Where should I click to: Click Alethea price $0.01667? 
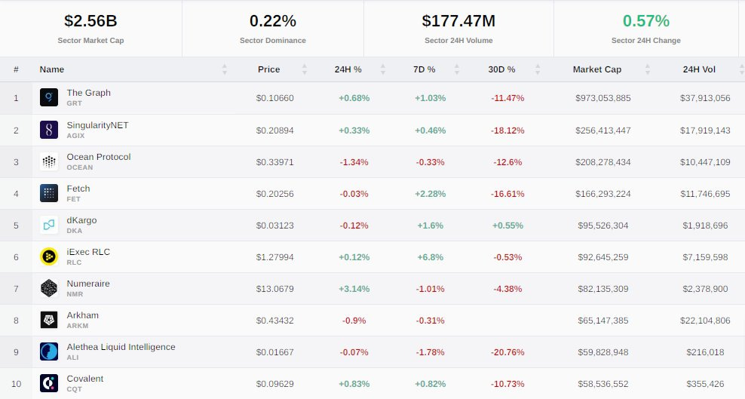click(274, 352)
